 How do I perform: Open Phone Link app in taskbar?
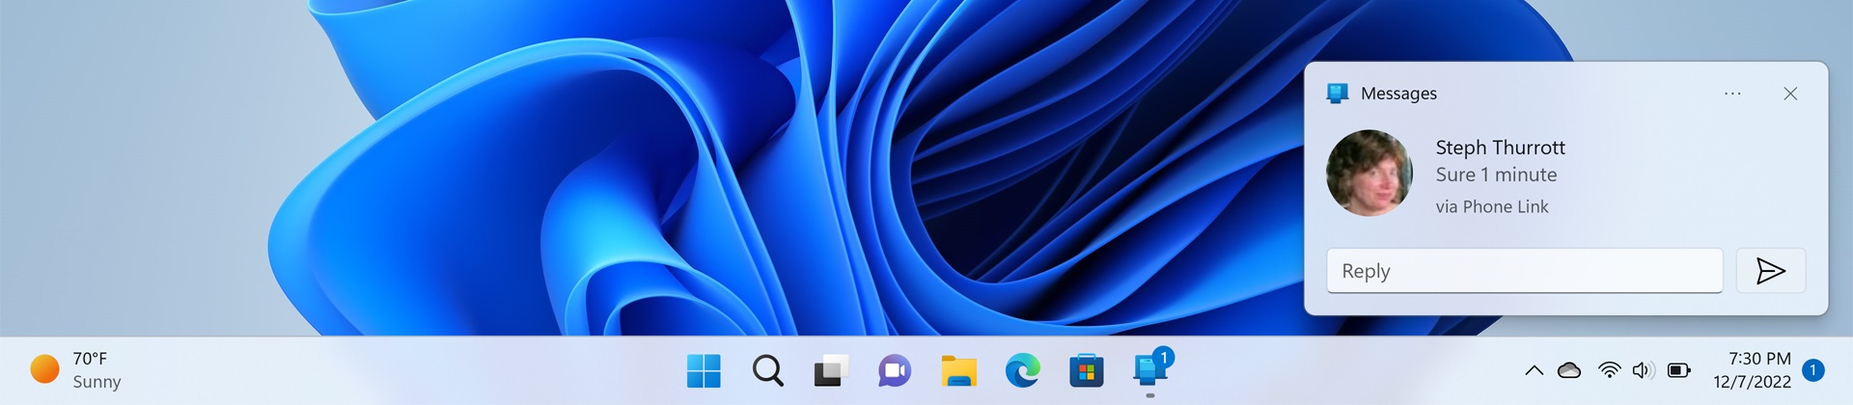click(1148, 371)
